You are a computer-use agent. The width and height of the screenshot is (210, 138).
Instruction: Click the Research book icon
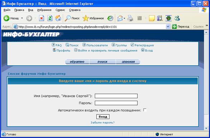160,18
